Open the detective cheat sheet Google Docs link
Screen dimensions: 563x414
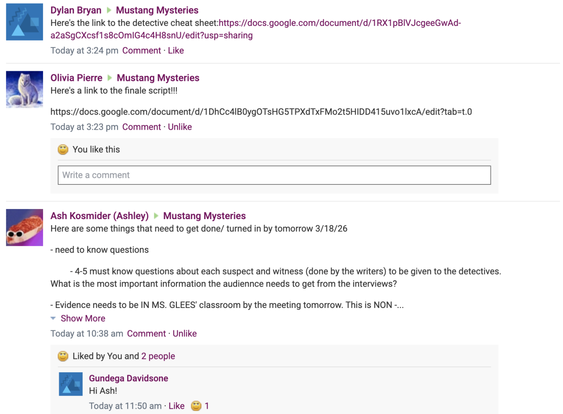pyautogui.click(x=339, y=23)
